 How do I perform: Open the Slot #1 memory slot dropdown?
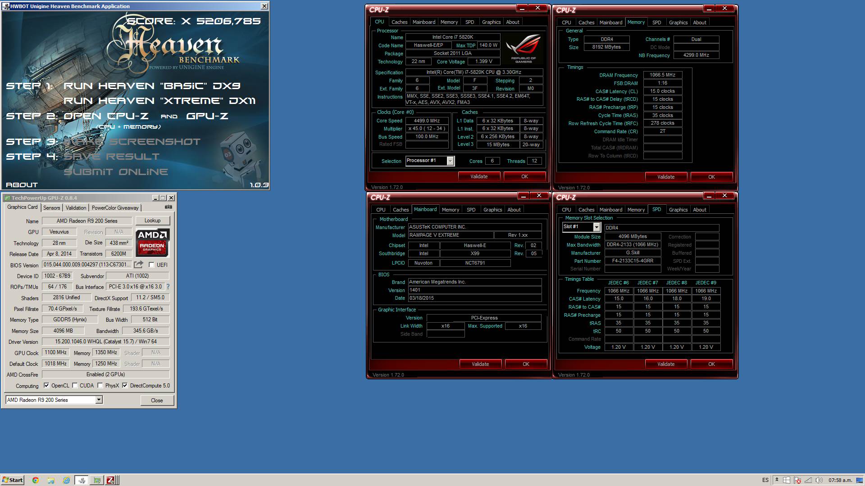[x=581, y=227]
